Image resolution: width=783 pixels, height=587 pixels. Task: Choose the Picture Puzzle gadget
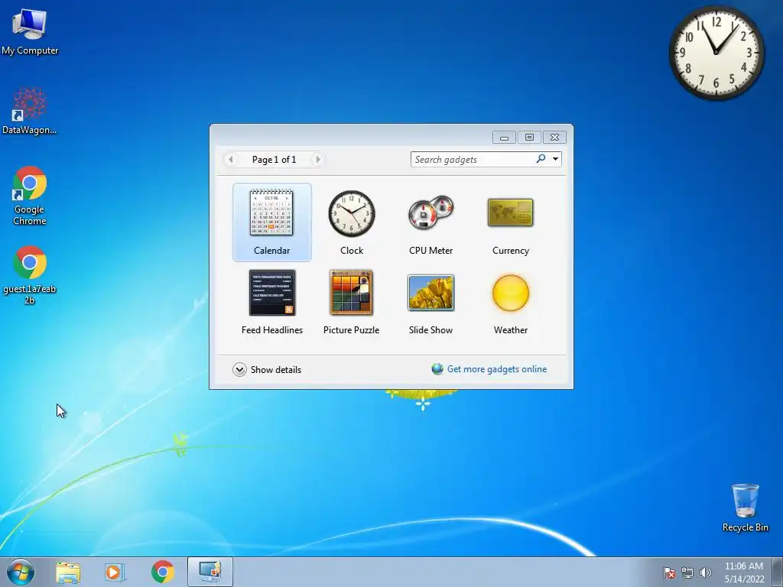351,302
